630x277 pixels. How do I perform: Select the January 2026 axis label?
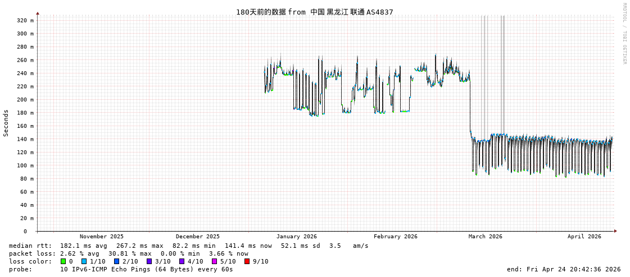[296, 237]
